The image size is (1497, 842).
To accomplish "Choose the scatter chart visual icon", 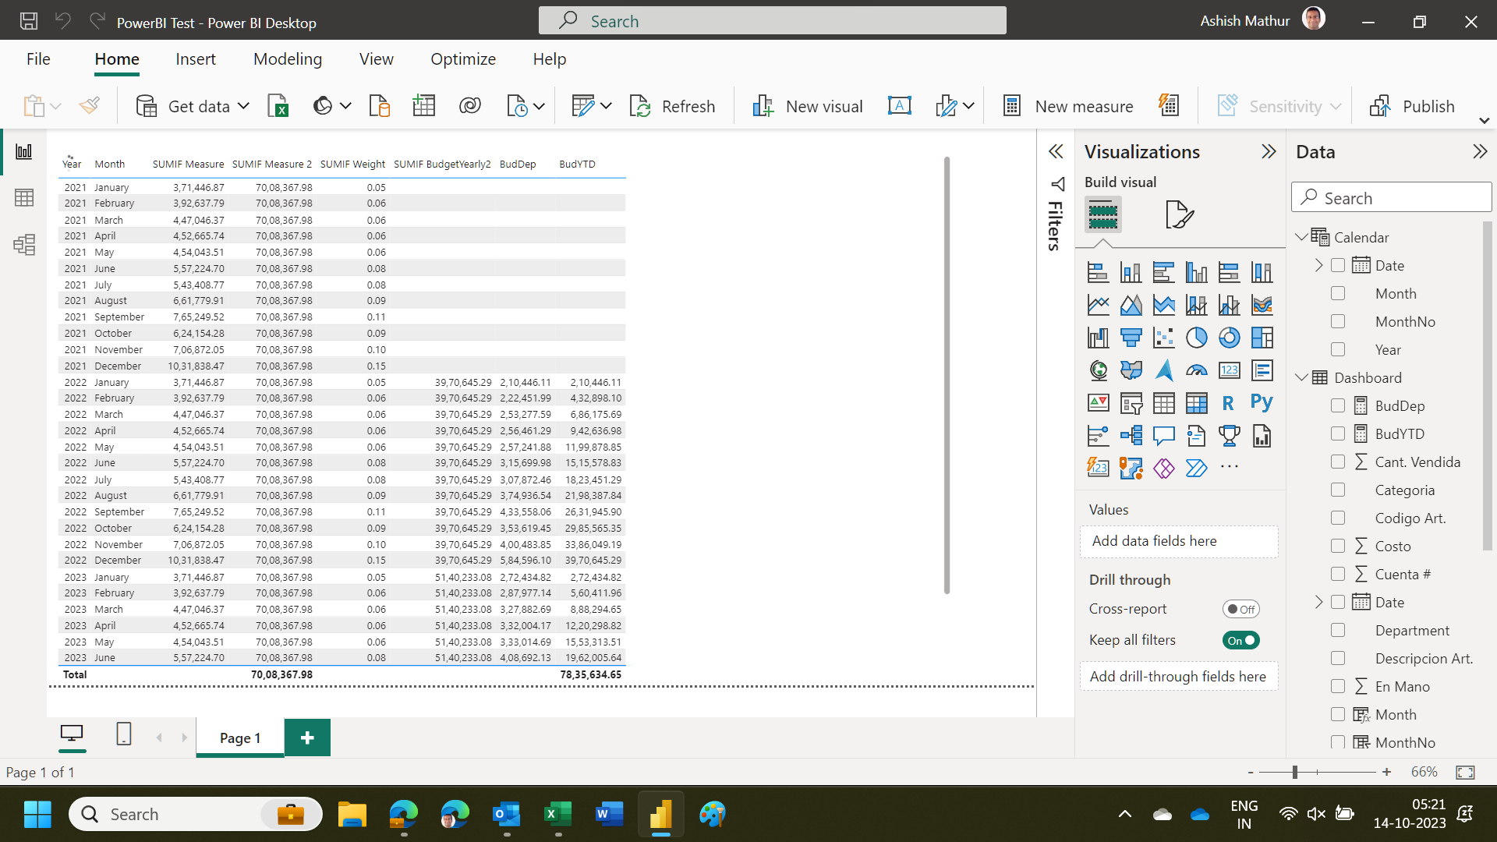I will [x=1163, y=338].
